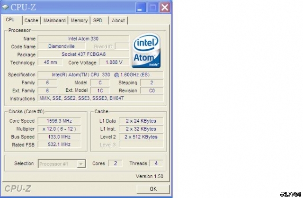Click the L1 Inst. value 2 x 32 KBytes
303x198 pixels.
(x=141, y=129)
